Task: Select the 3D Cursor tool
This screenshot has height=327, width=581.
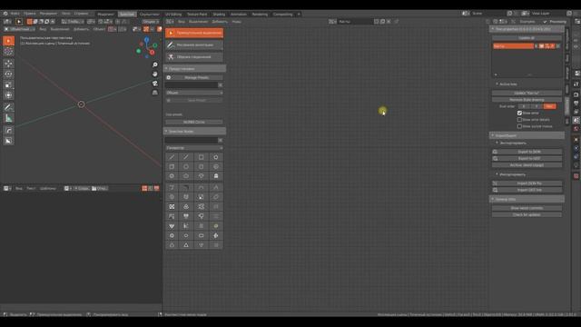Action: [x=8, y=52]
